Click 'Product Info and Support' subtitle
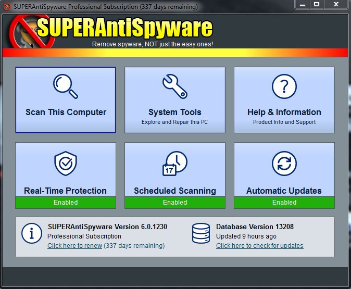 pyautogui.click(x=284, y=122)
